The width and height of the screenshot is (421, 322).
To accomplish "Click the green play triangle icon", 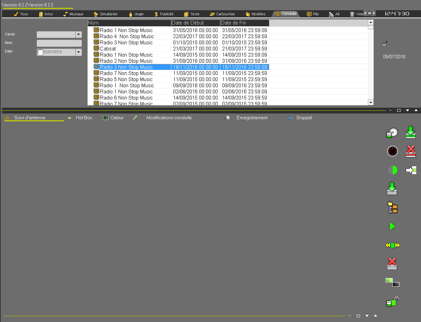I will click(x=392, y=226).
